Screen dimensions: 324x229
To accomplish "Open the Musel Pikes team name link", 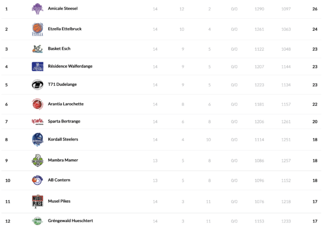I will point(59,201).
